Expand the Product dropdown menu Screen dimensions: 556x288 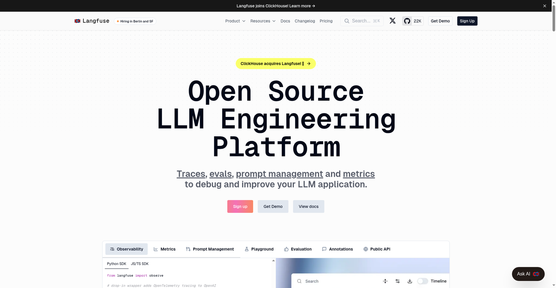[235, 21]
